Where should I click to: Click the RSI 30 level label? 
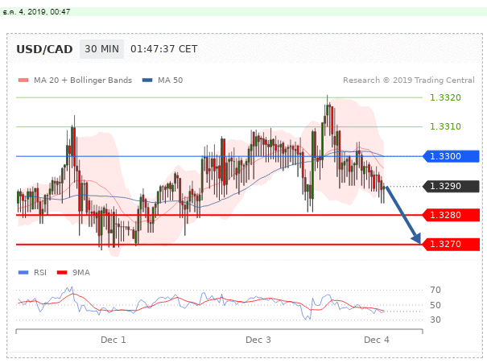pos(435,320)
